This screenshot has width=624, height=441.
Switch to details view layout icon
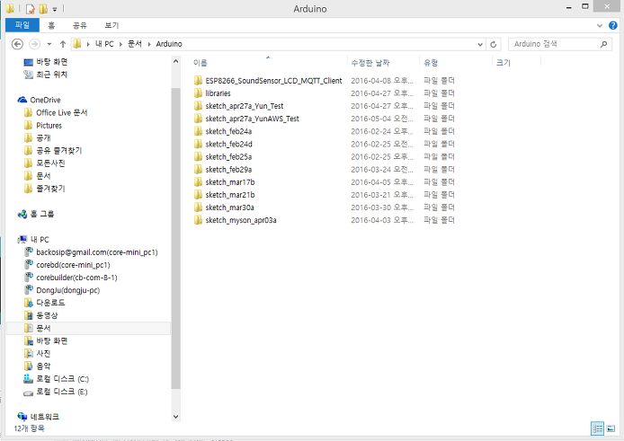597,428
